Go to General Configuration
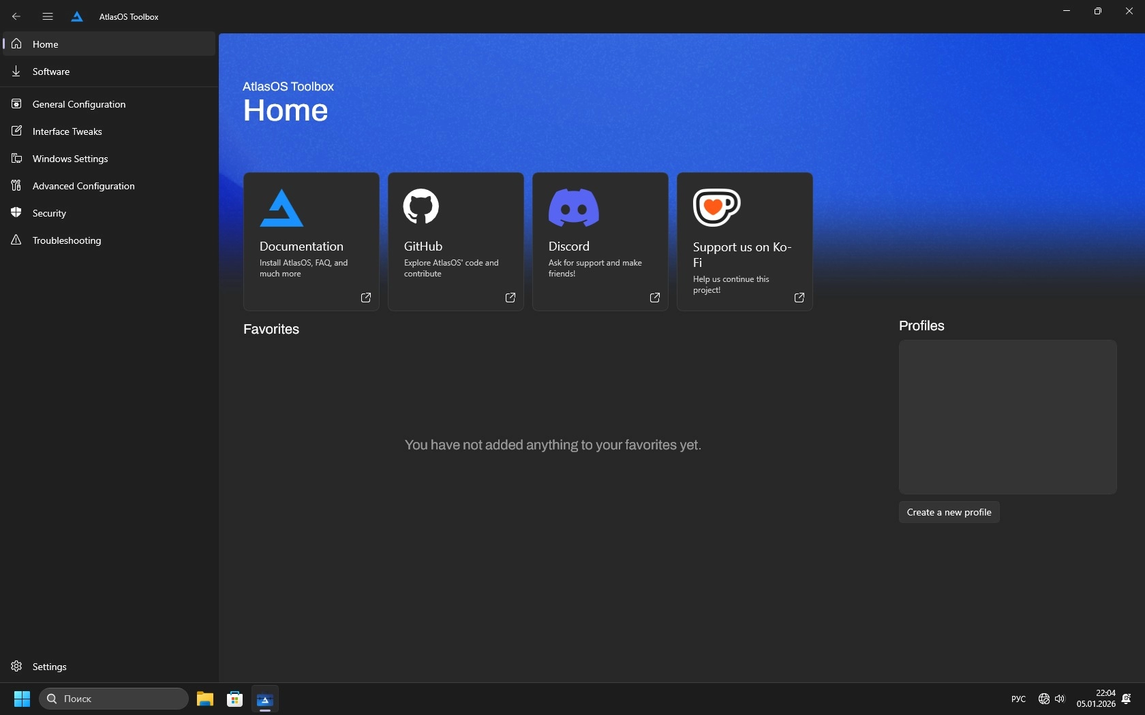 tap(109, 104)
